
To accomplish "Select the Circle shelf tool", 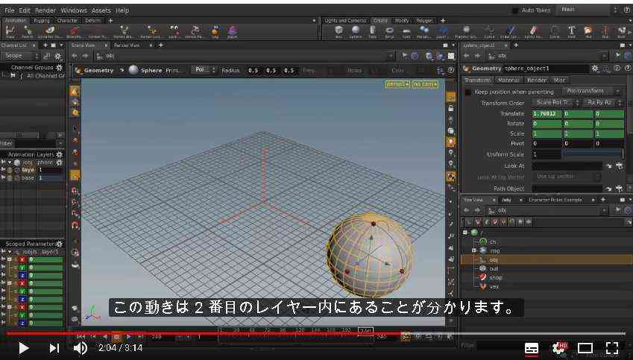I will pyautogui.click(x=555, y=31).
